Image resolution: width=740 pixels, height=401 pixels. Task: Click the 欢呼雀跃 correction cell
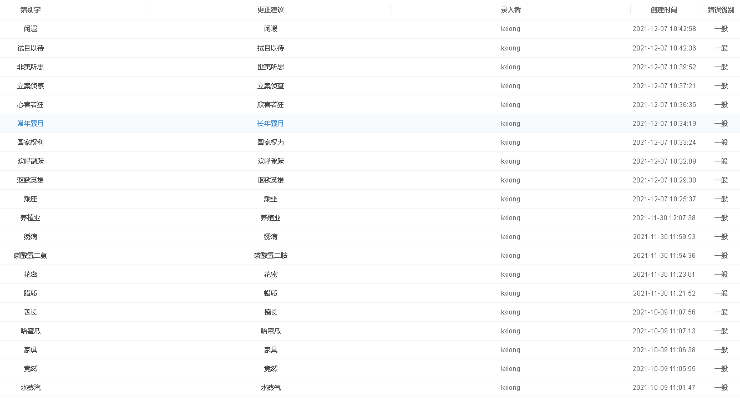(271, 161)
